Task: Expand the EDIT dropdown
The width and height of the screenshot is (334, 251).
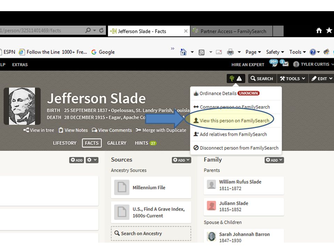Action: tap(322, 78)
